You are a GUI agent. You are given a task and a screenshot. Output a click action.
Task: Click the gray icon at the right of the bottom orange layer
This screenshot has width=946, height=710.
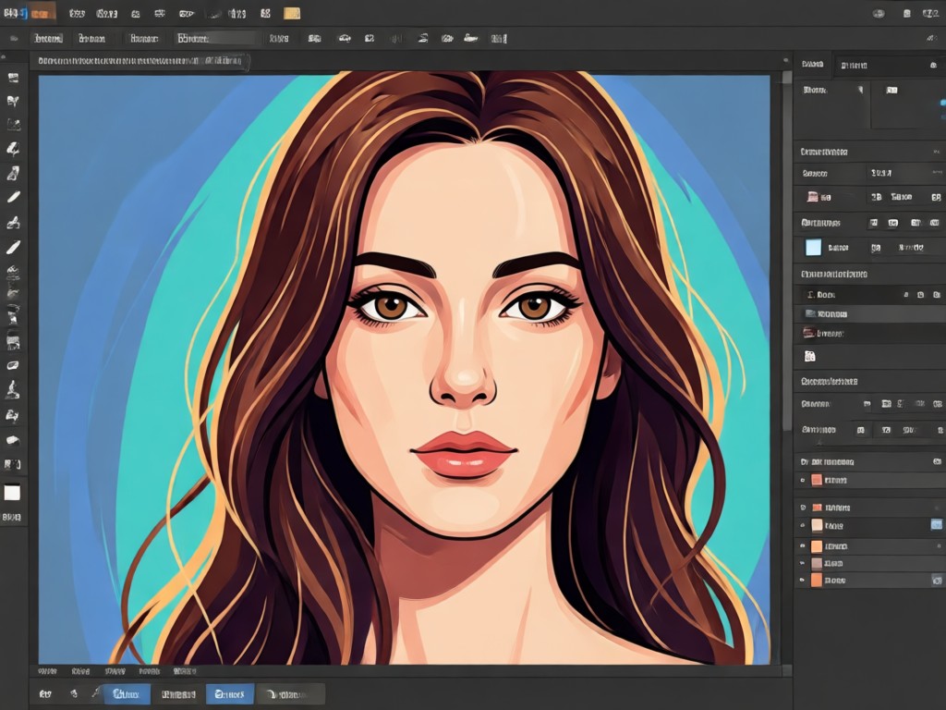pos(937,581)
